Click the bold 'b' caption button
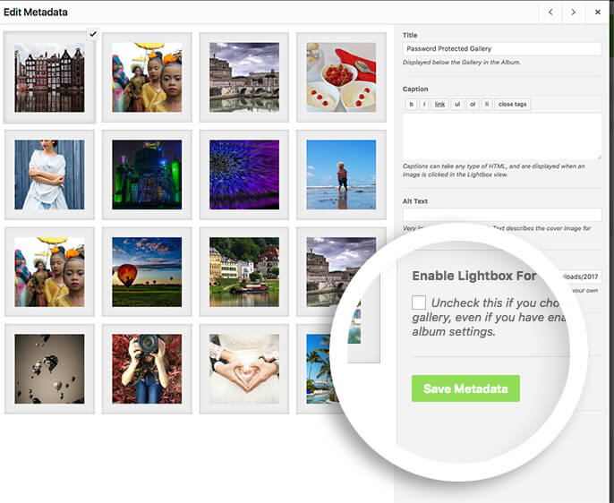 [411, 105]
